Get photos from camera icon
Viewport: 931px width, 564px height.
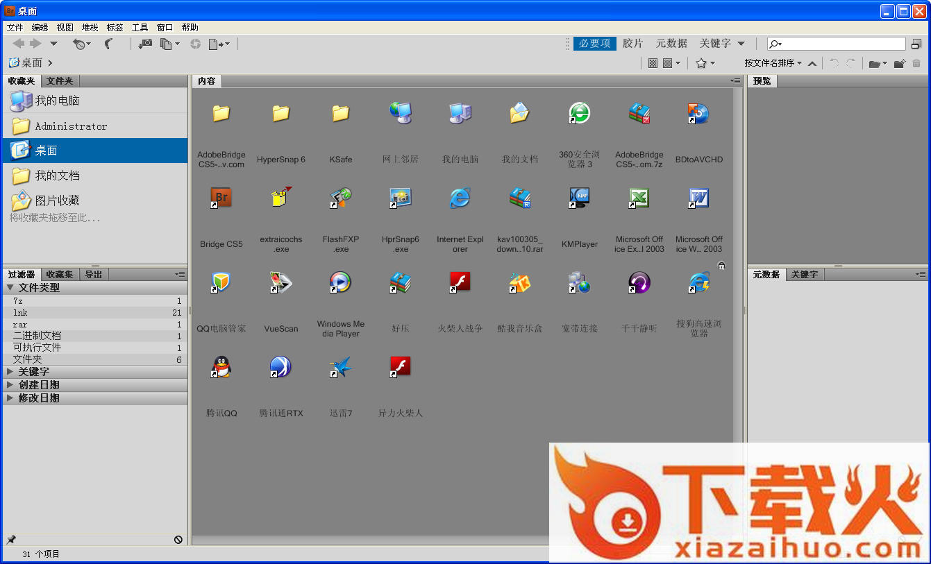tap(145, 44)
